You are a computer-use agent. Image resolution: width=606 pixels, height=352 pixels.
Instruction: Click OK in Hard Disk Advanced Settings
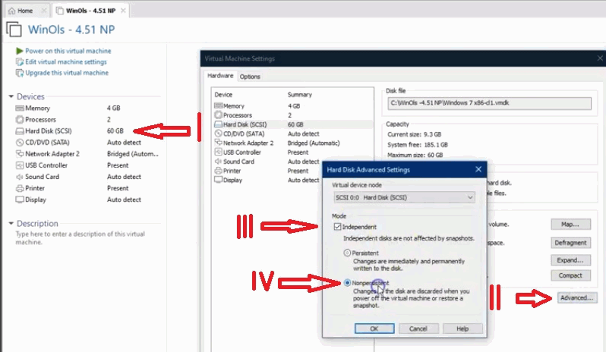(374, 328)
